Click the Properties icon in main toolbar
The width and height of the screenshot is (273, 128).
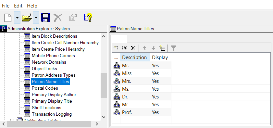point(73,18)
